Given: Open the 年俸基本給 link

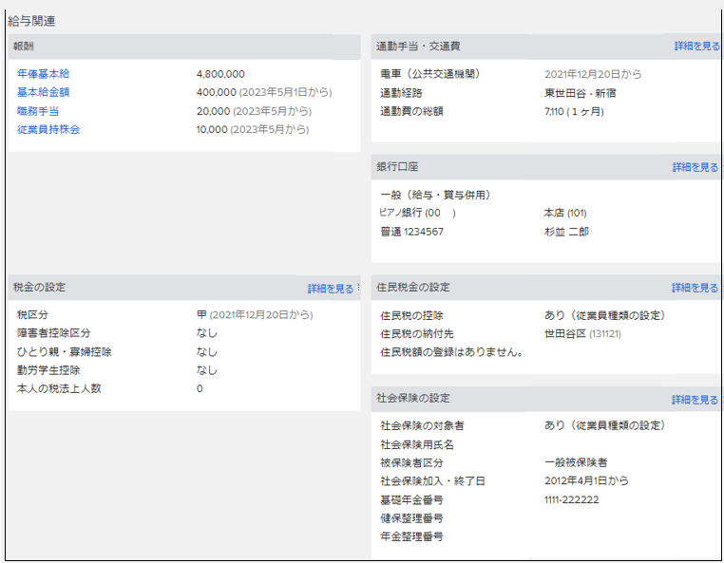Looking at the screenshot, I should (43, 74).
